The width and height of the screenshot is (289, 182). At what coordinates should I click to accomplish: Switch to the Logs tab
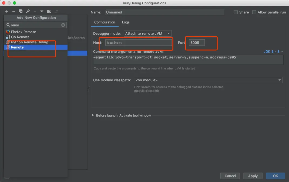tap(126, 22)
